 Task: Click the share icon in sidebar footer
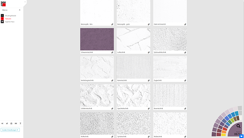(x=7, y=123)
